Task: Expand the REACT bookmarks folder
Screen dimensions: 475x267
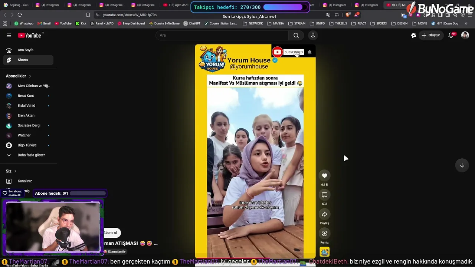Action: [x=358, y=23]
